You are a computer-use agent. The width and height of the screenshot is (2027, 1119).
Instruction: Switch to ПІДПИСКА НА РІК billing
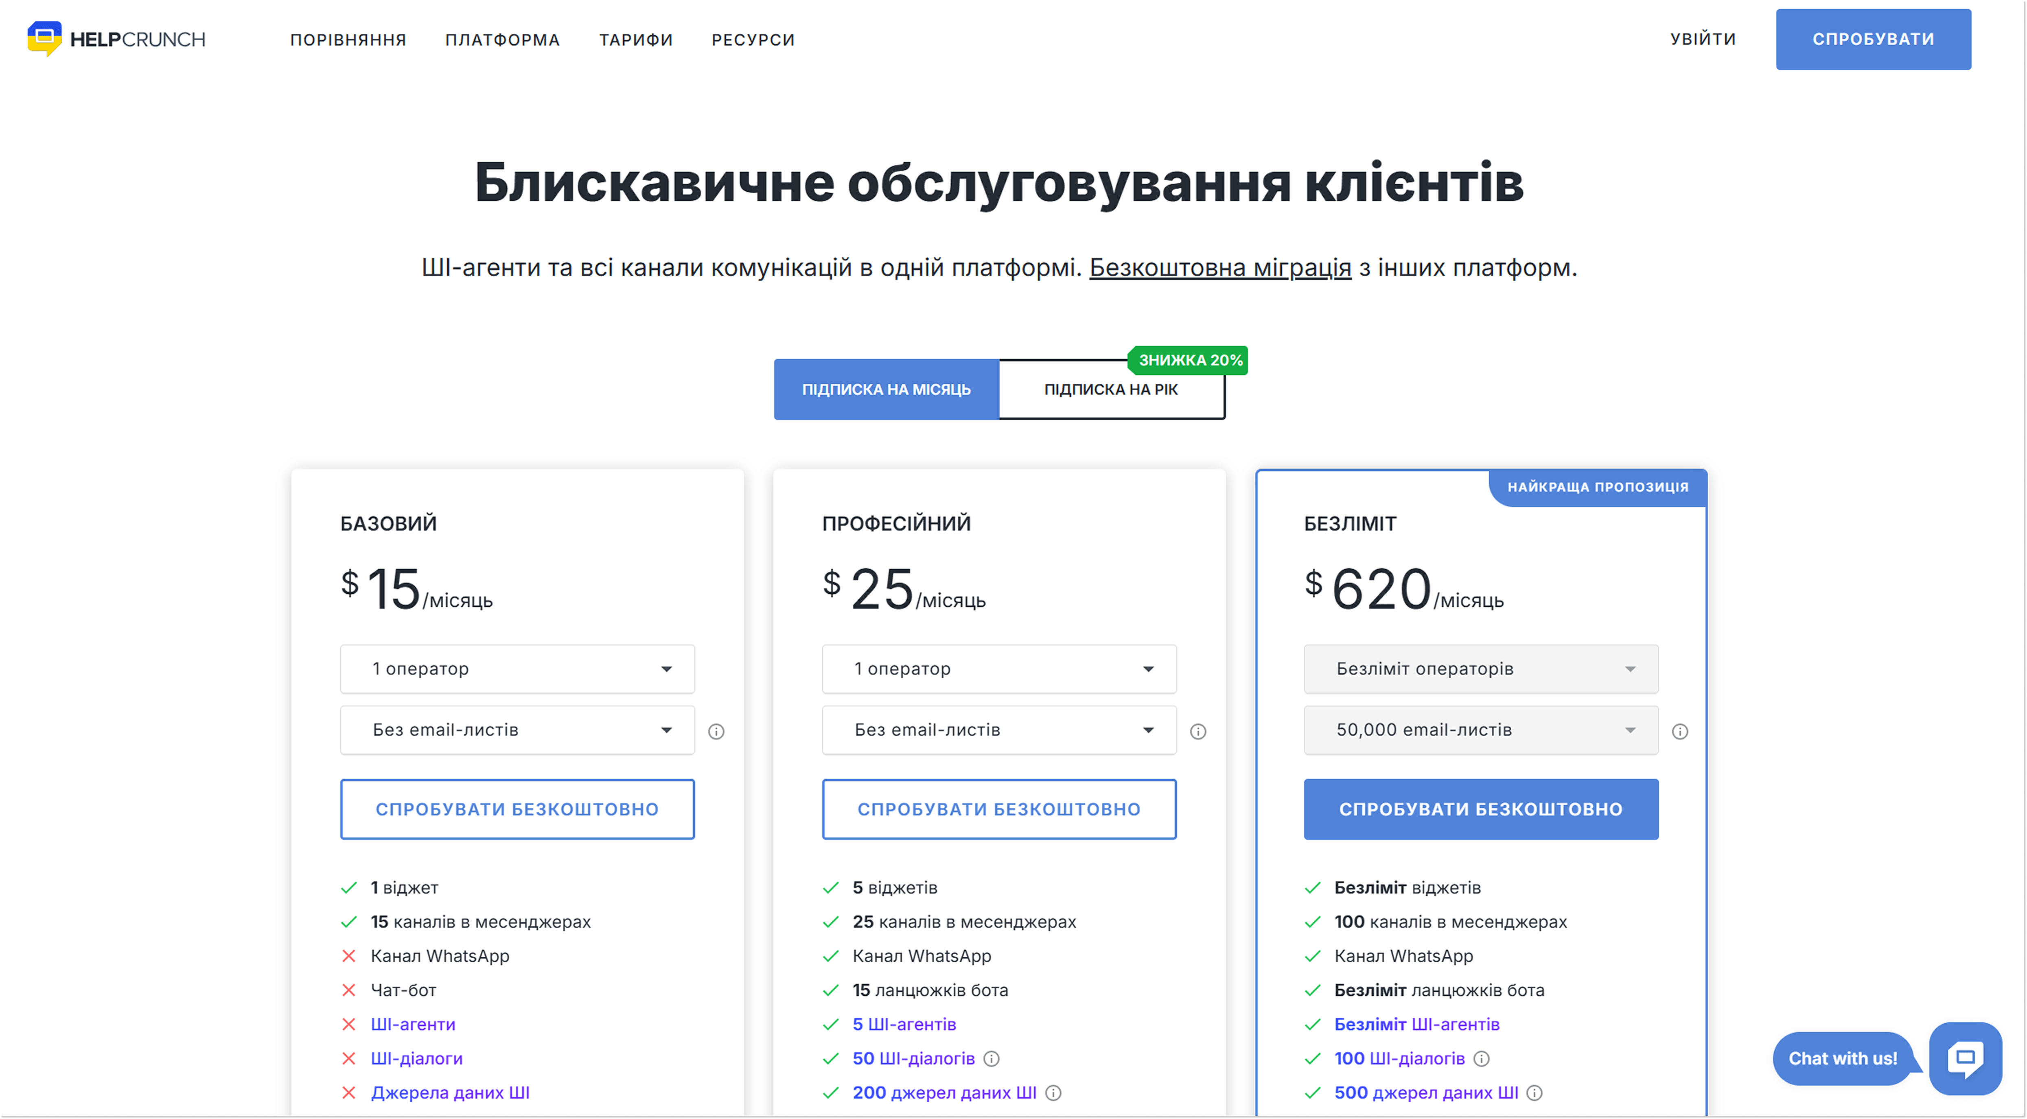(1111, 389)
